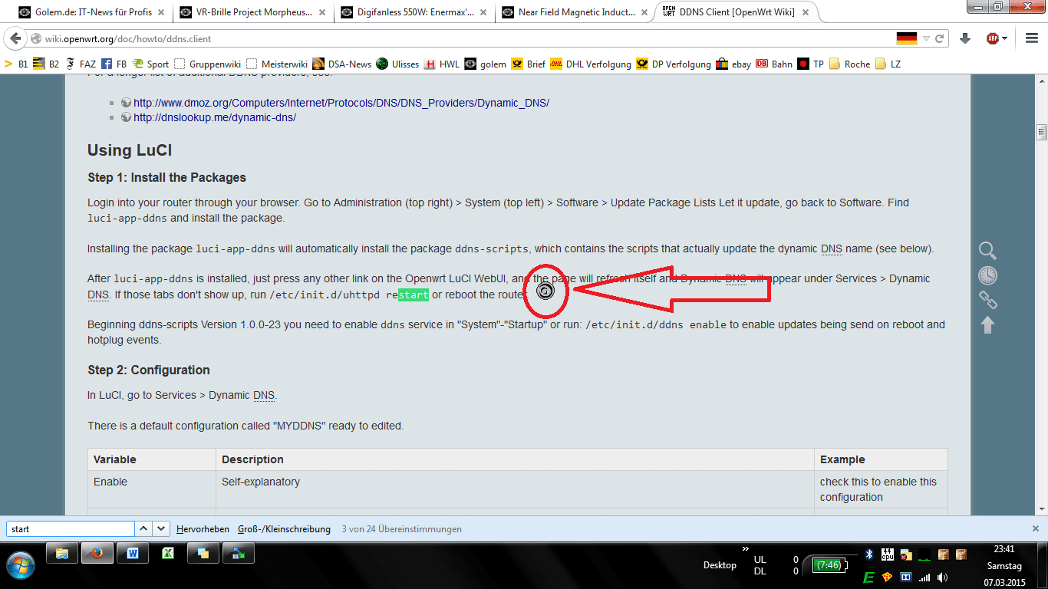Go back using the back arrow
The height and width of the screenshot is (589, 1048).
pos(15,38)
